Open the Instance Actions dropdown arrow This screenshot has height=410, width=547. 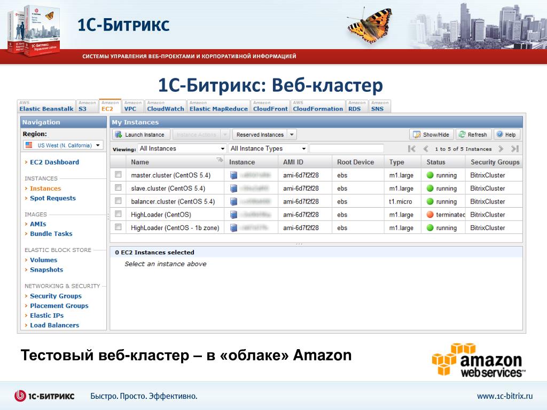point(225,135)
